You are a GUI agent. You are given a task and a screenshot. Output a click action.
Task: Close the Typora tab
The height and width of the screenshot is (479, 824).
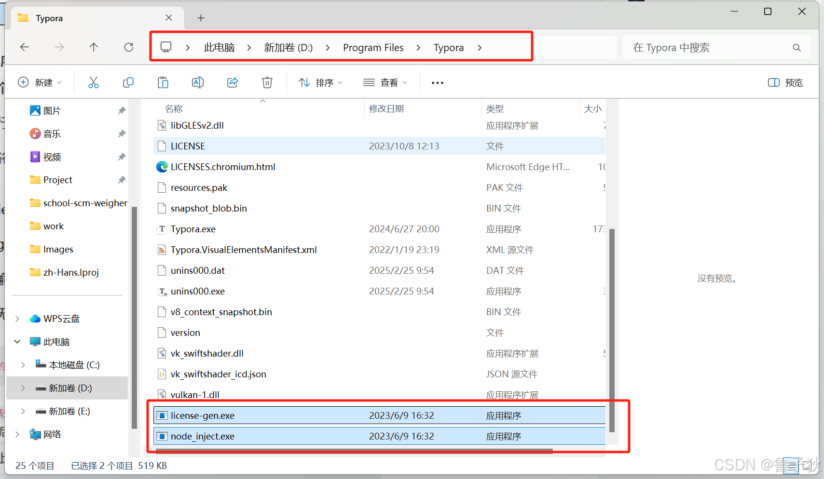[169, 18]
